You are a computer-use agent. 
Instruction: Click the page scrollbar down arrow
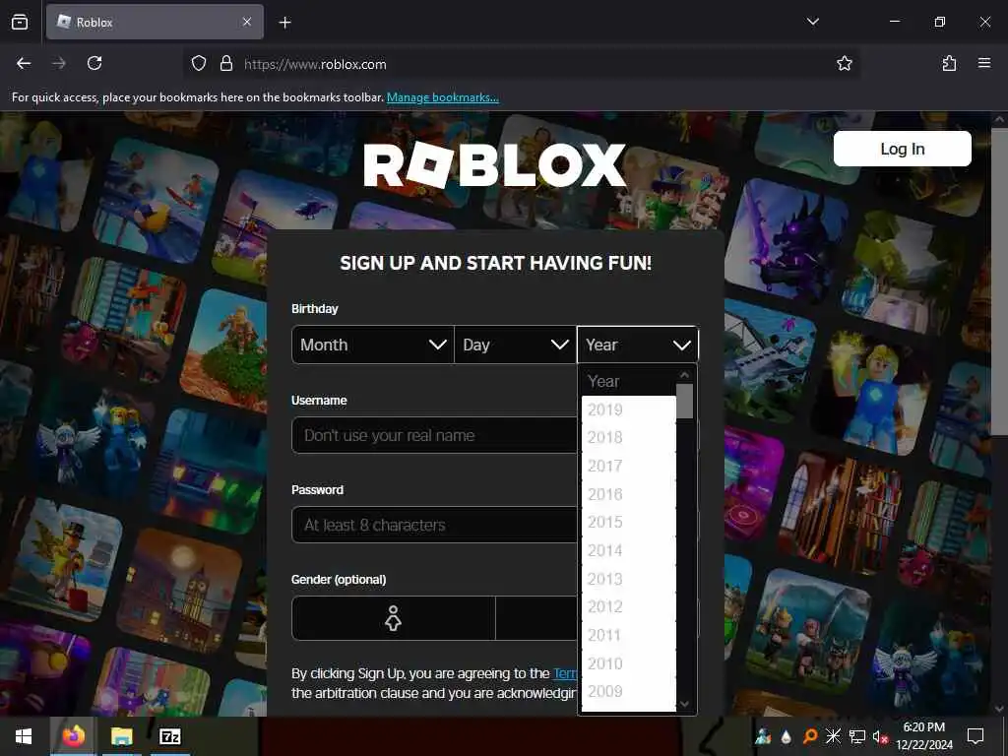point(999,709)
